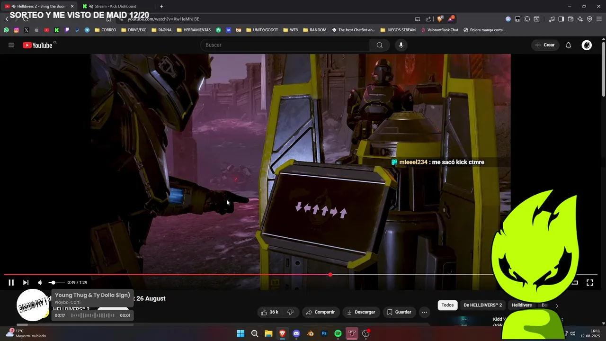Screen dimensions: 606x341
Task: Dislike the video
Action: pos(291,312)
